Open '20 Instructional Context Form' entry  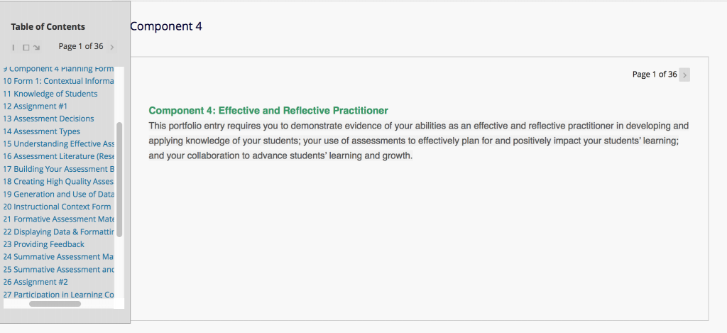57,207
